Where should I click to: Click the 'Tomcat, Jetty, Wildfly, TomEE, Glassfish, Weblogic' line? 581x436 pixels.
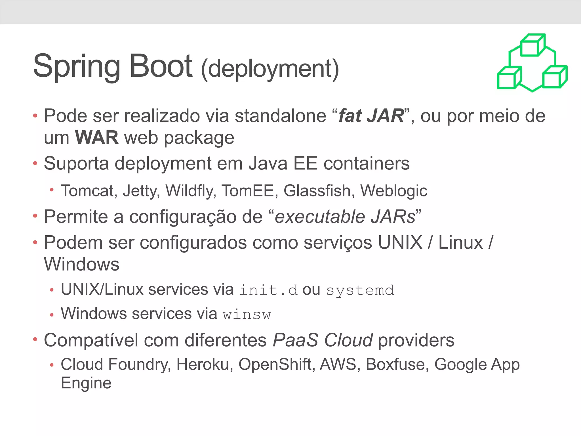[244, 190]
